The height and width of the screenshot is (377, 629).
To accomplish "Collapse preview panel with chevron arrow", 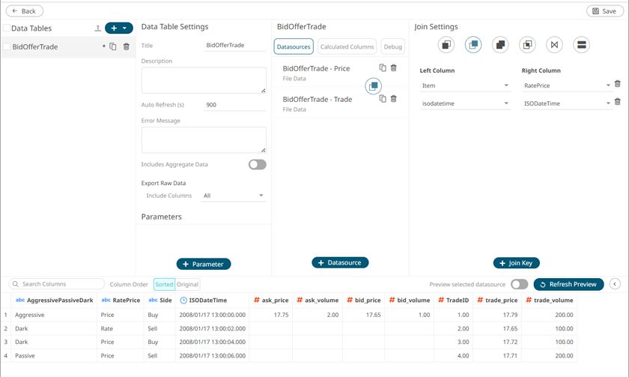I will point(615,284).
